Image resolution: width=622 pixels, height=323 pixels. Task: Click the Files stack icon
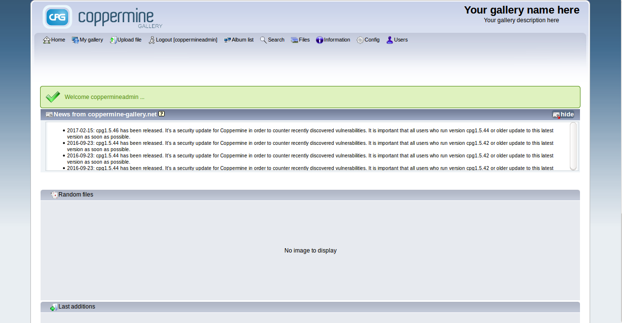pos(295,40)
